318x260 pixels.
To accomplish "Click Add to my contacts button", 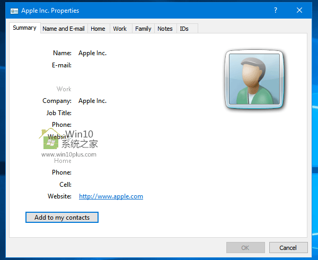I will (x=62, y=218).
